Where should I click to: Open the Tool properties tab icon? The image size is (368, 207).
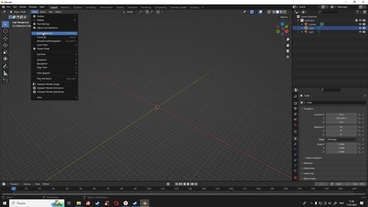295,97
